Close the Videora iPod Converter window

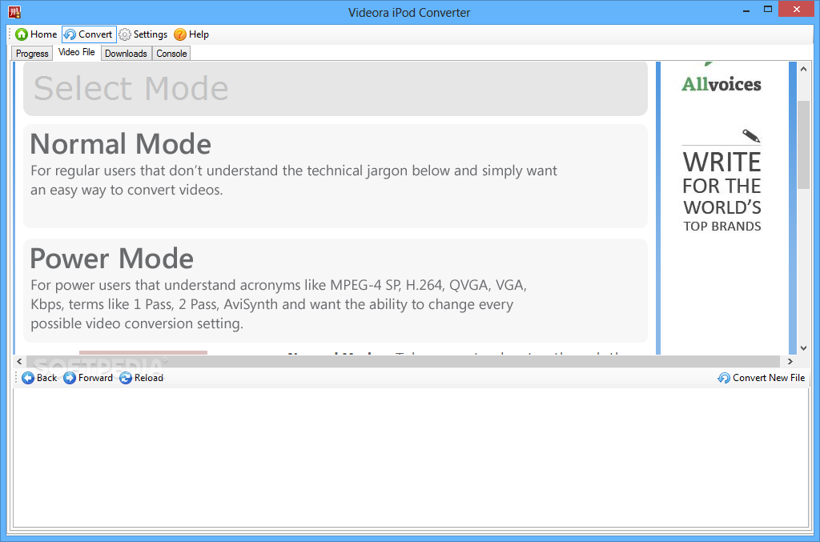[x=797, y=10]
